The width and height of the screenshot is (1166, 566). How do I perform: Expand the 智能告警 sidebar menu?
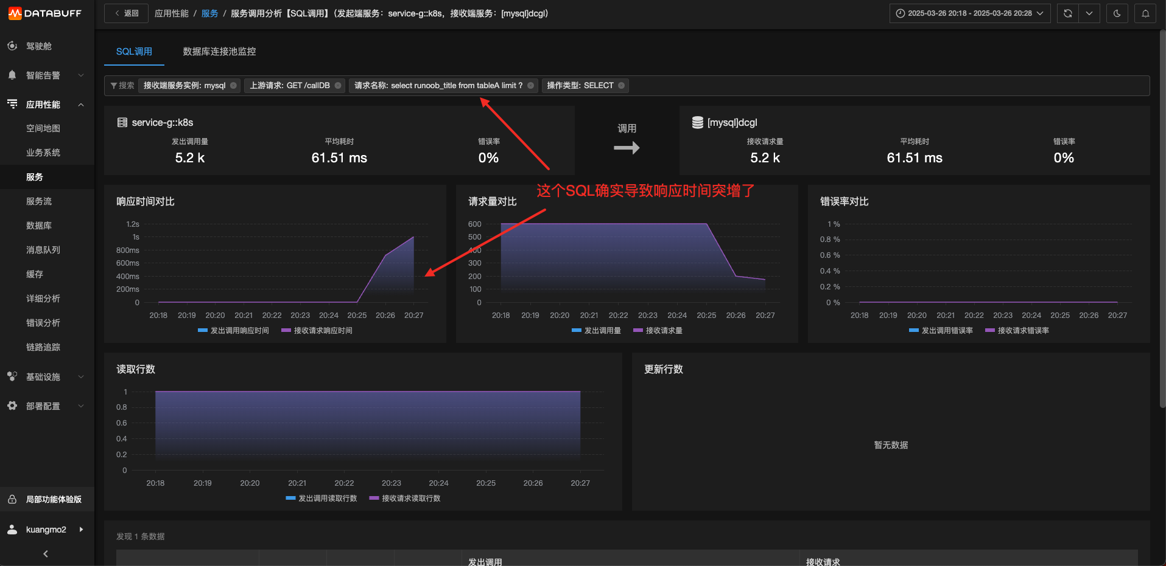click(47, 75)
